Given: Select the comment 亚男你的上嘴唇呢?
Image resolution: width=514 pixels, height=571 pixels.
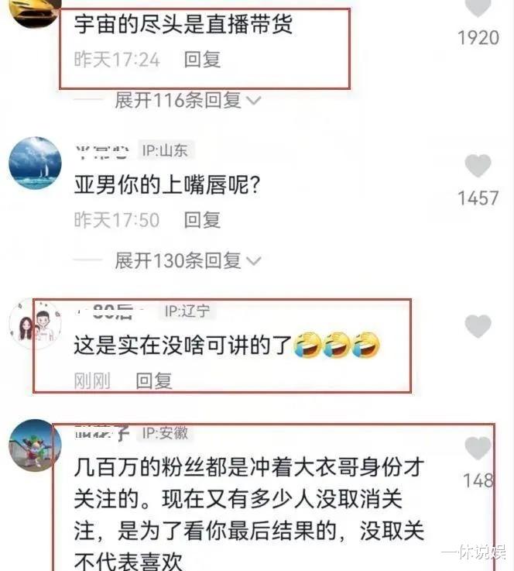Looking at the screenshot, I should [167, 184].
